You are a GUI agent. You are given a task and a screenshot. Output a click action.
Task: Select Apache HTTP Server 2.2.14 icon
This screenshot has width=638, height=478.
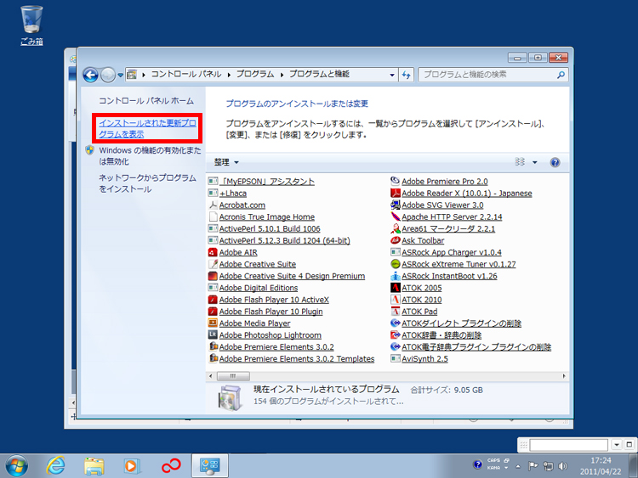(395, 217)
